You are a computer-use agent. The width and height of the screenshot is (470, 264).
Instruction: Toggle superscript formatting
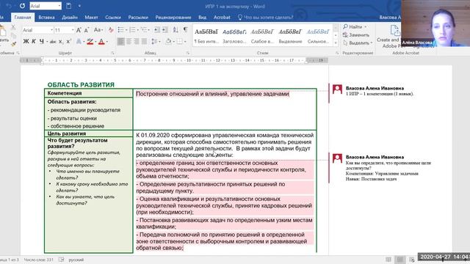68,42
